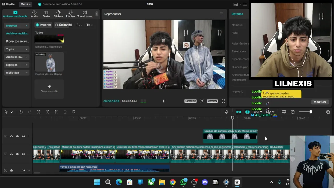Click Generar con IA tile
The height and width of the screenshot is (188, 334).
[x=49, y=89]
